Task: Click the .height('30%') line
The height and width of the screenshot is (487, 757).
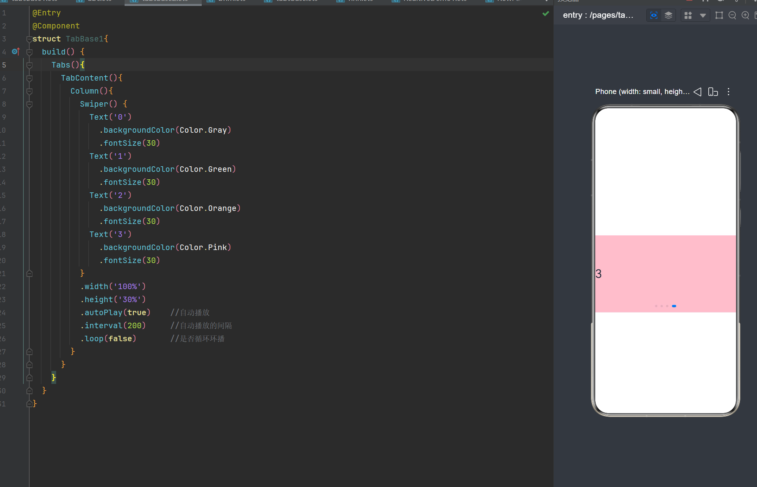Action: point(113,299)
